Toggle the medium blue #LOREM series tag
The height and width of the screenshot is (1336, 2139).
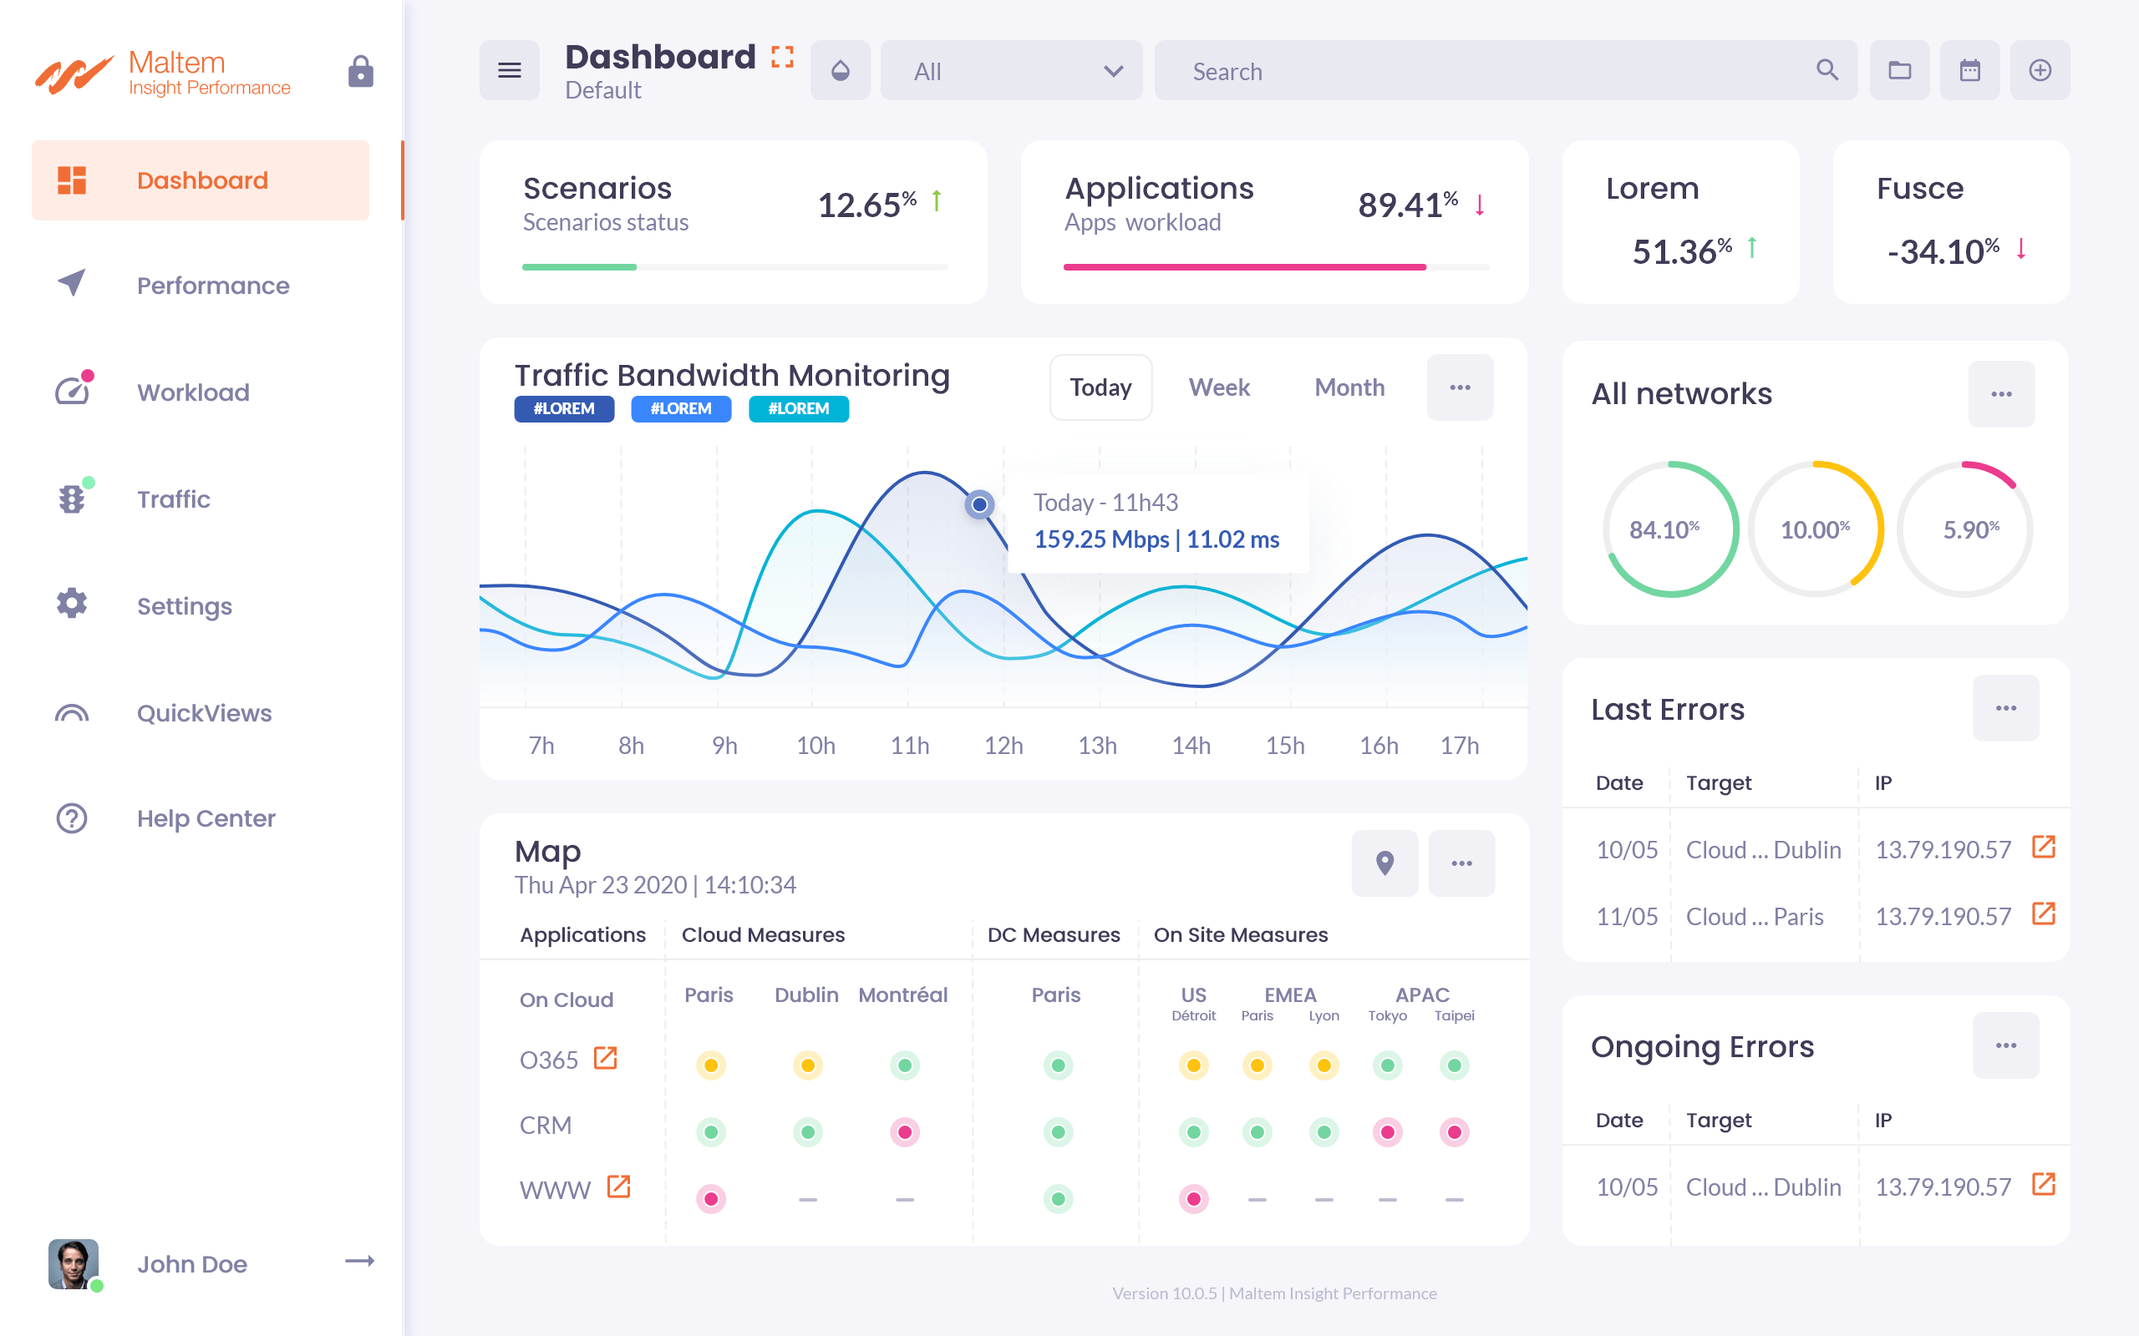click(x=681, y=409)
